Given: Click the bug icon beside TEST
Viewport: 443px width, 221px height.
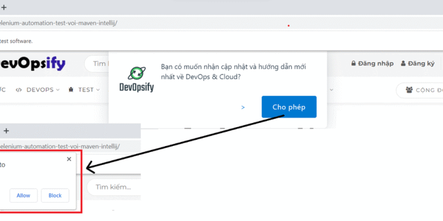Looking at the screenshot, I should [x=71, y=90].
